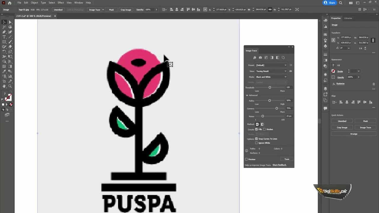Click the Search magnifier icon in top bar
Viewport: 379px width, 213px height.
pyautogui.click(x=341, y=3)
